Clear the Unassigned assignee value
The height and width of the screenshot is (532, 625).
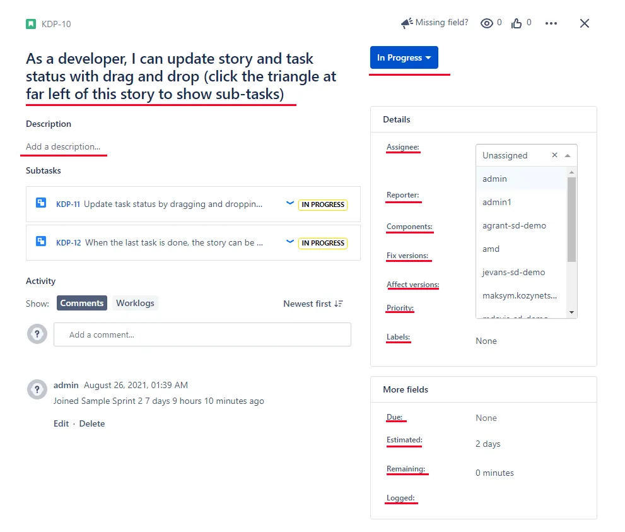(x=554, y=155)
